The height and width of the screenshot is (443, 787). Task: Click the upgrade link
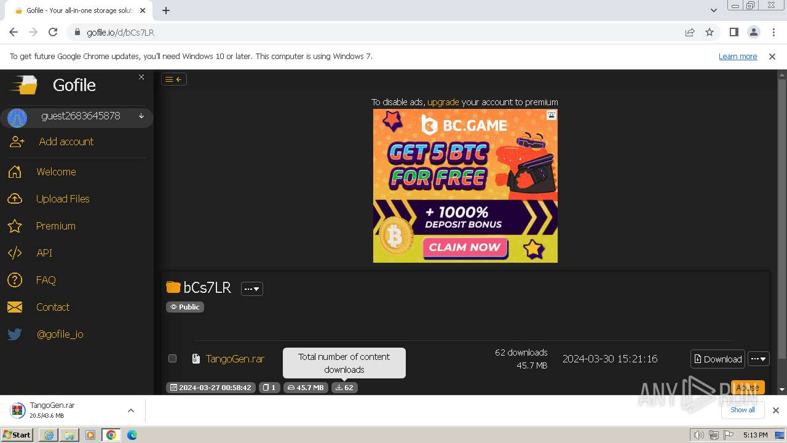point(443,102)
